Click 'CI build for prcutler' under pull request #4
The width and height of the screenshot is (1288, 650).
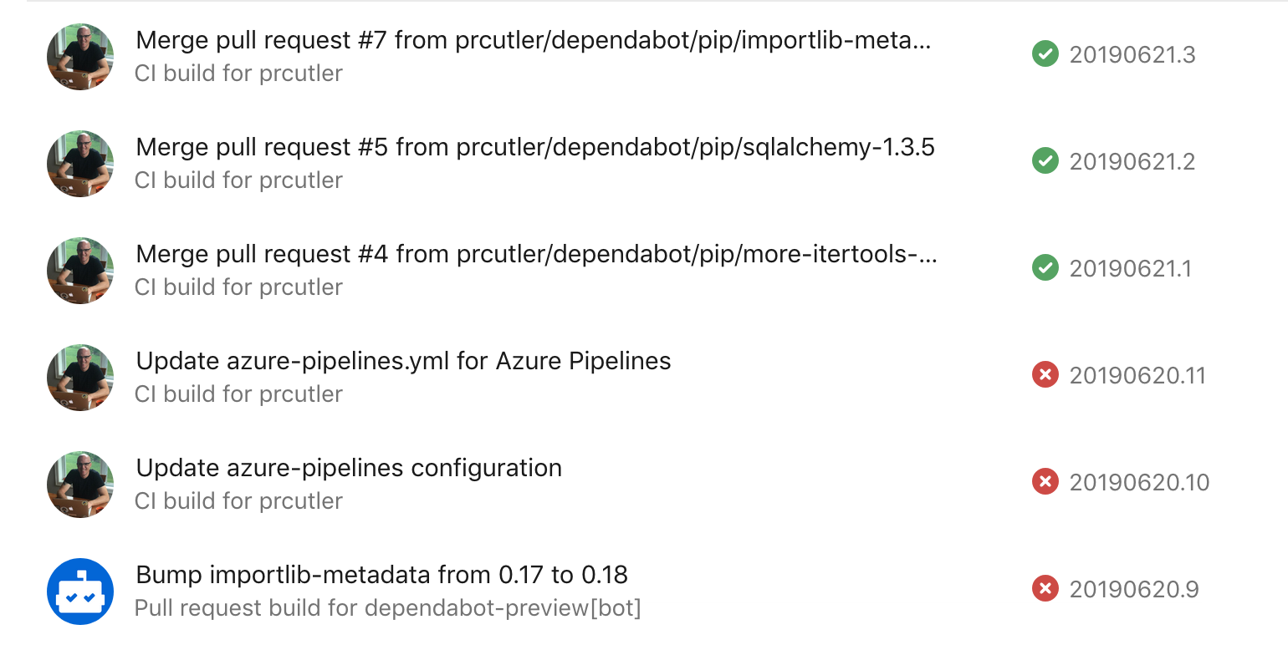238,287
